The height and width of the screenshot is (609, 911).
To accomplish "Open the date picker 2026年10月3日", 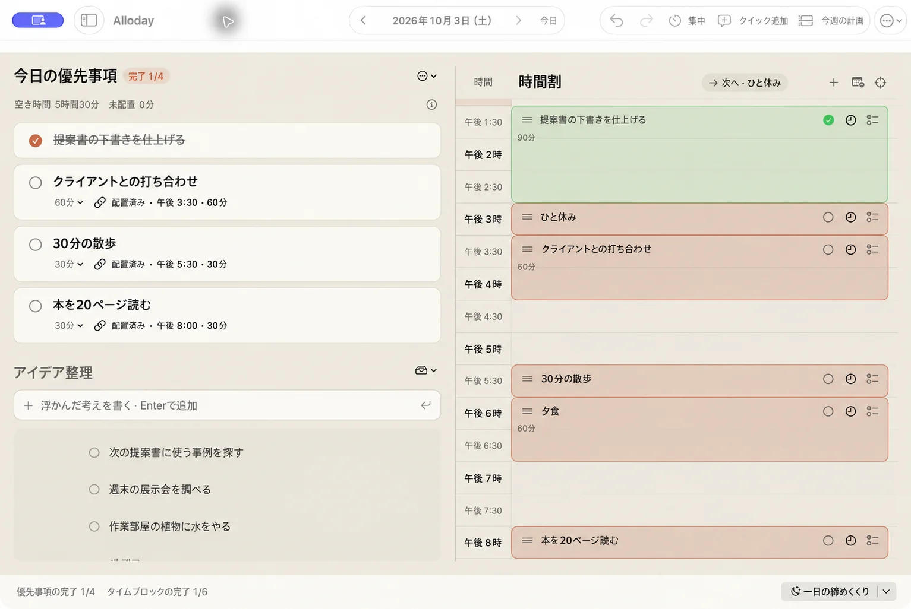I will click(x=442, y=21).
